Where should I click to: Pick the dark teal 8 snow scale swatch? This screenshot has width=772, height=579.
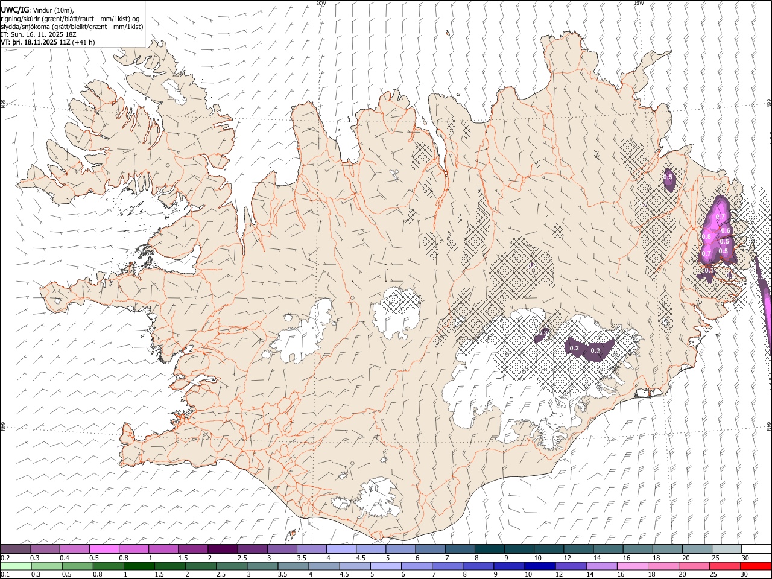coord(490,549)
